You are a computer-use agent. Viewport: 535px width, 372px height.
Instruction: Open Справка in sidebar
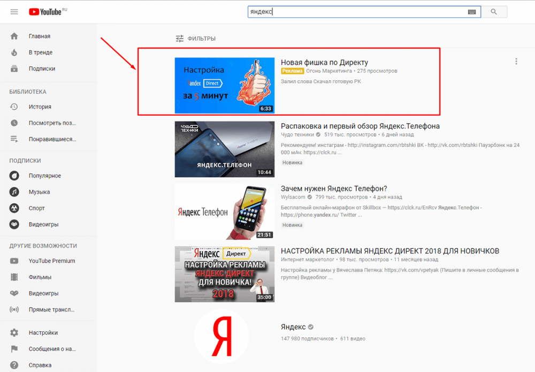[40, 365]
